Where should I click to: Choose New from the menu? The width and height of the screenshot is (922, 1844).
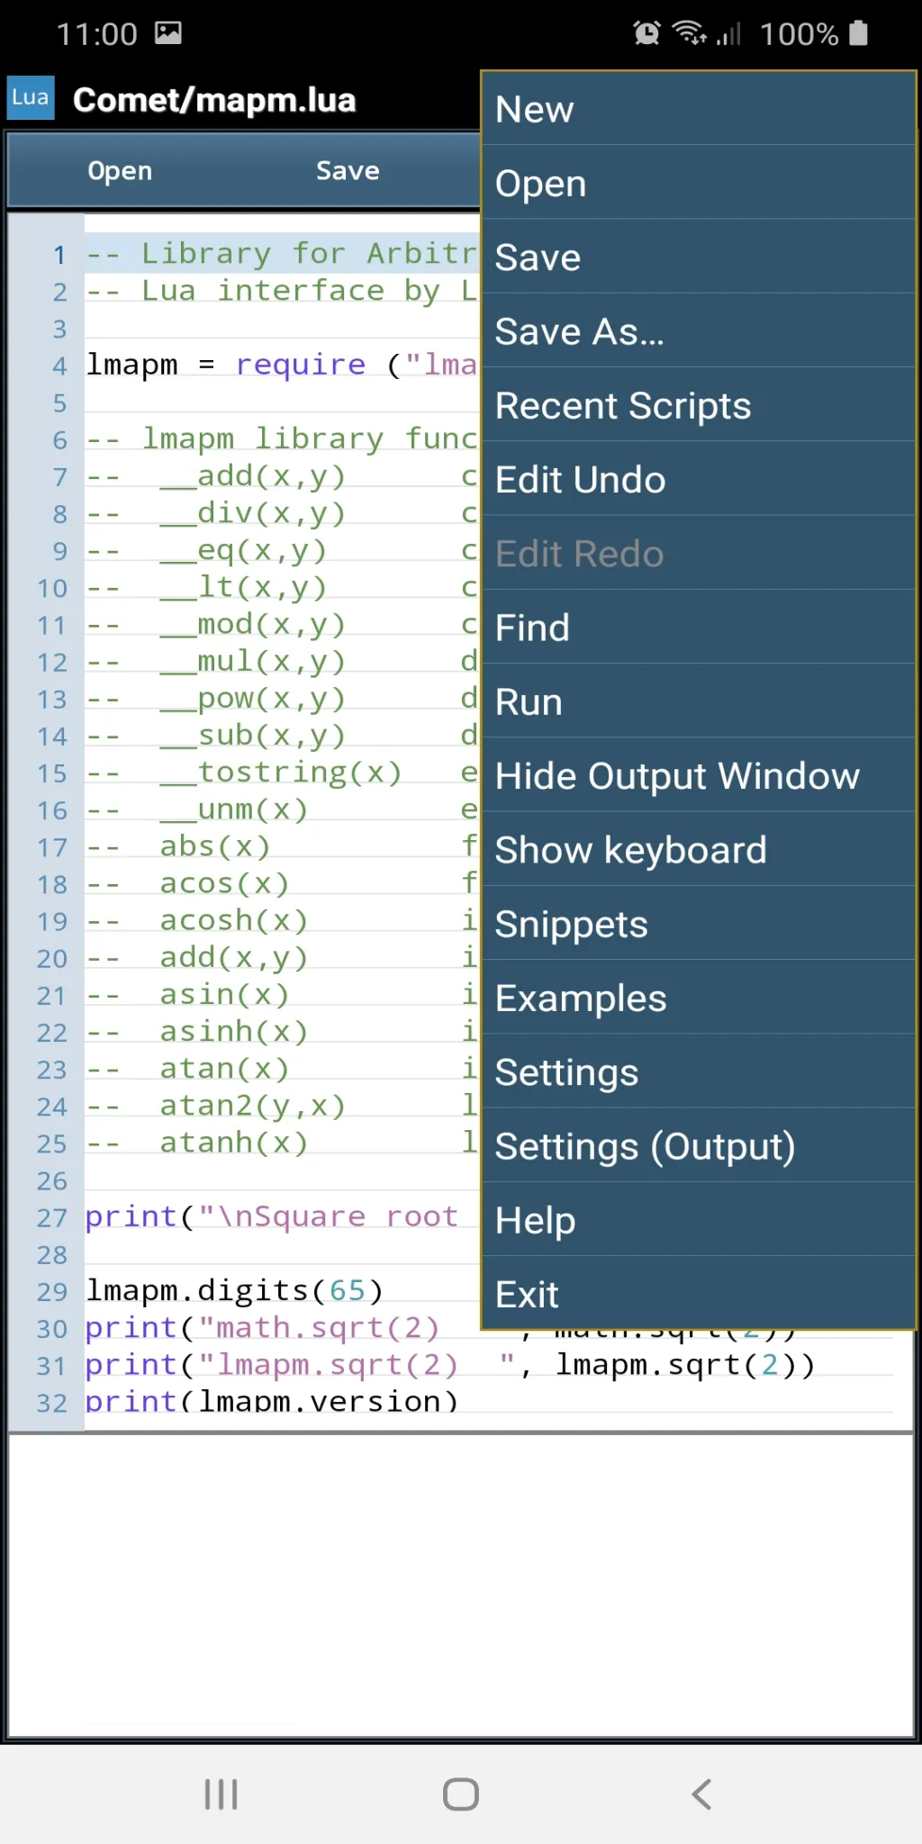pyautogui.click(x=699, y=109)
